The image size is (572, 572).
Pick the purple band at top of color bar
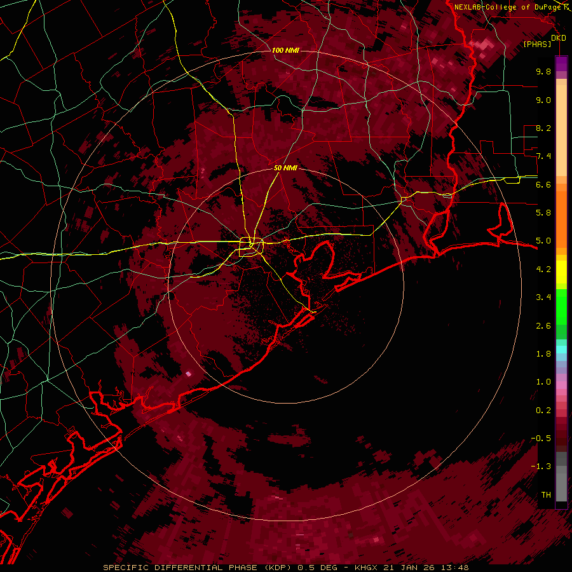561,64
